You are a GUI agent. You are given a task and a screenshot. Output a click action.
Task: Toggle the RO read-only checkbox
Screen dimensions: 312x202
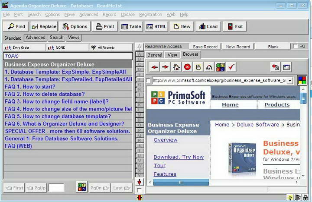pos(296,46)
